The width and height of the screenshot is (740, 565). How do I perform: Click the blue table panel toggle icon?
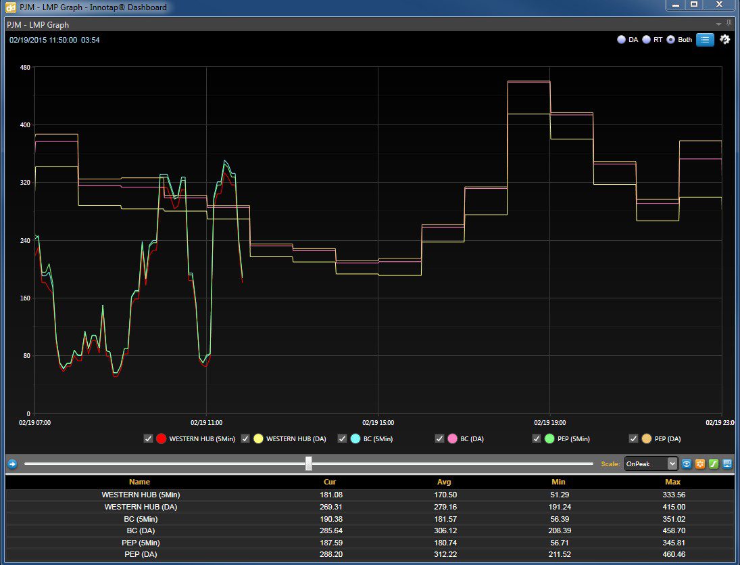727,464
